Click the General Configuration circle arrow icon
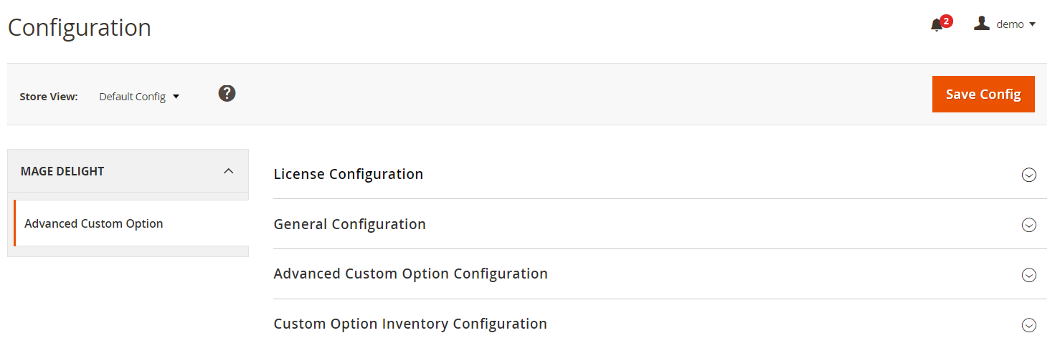The image size is (1055, 353). click(1028, 225)
